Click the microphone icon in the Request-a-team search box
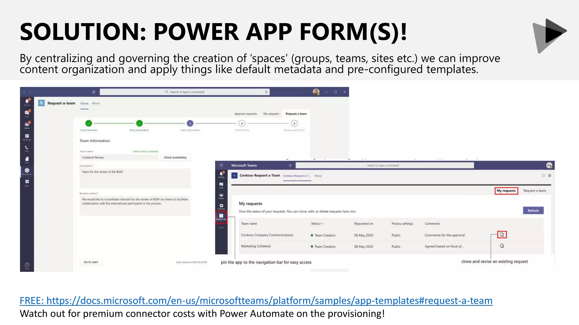Image resolution: width=579 pixels, height=325 pixels. pyautogui.click(x=266, y=92)
